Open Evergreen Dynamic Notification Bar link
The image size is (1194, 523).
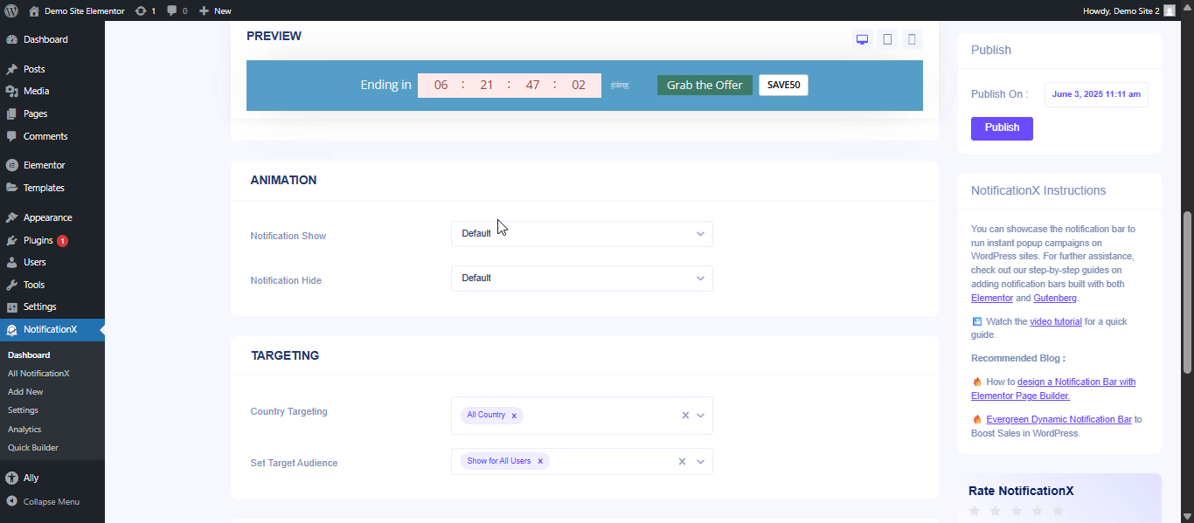[1059, 419]
